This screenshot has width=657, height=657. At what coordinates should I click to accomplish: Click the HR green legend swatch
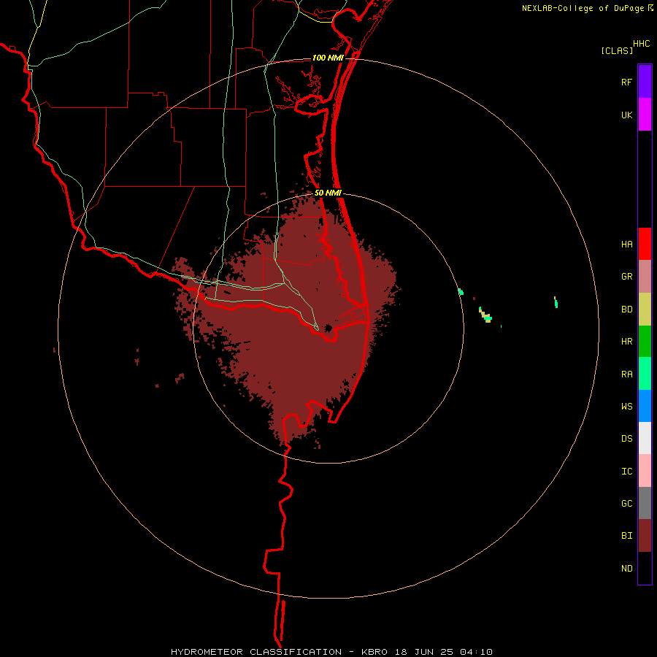[x=645, y=342]
